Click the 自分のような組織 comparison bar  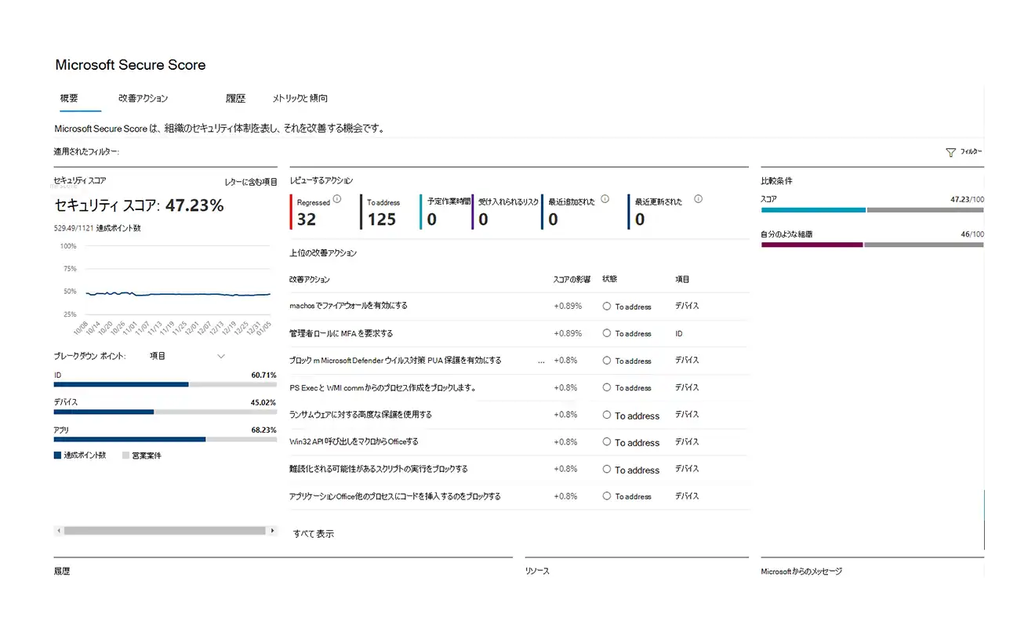(873, 245)
